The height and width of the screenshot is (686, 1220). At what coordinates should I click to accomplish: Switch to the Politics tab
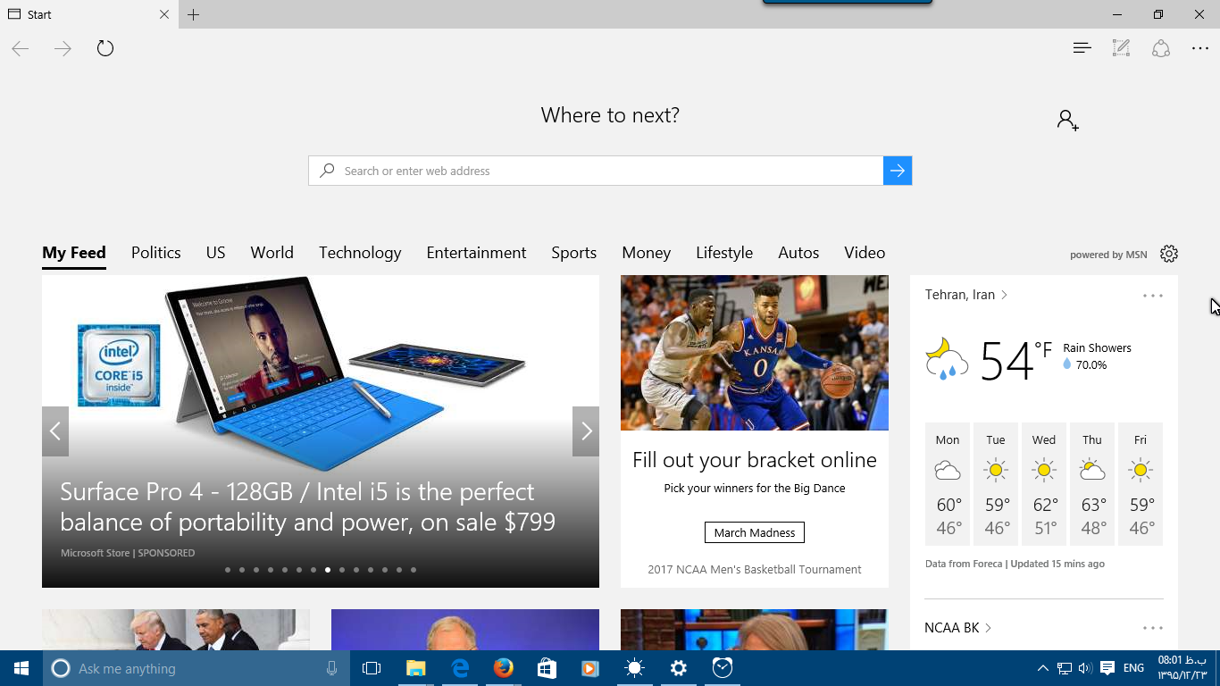pos(156,253)
